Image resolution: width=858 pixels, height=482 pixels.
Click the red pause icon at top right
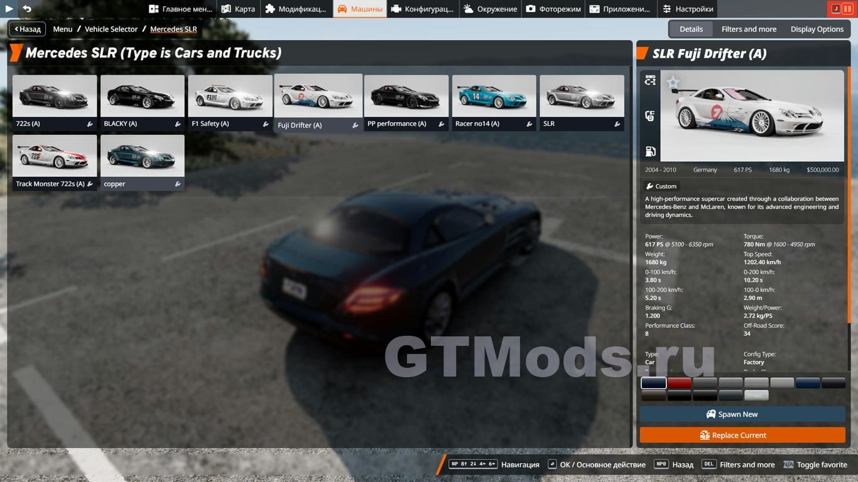click(x=847, y=9)
